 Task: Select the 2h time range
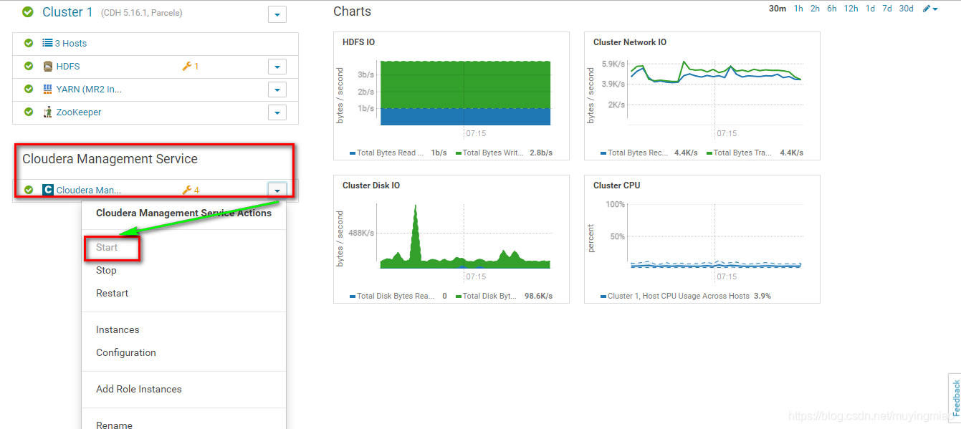click(815, 9)
